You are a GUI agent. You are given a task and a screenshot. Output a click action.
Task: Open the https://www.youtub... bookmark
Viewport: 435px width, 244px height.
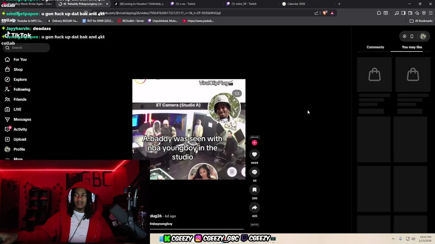(x=198, y=21)
